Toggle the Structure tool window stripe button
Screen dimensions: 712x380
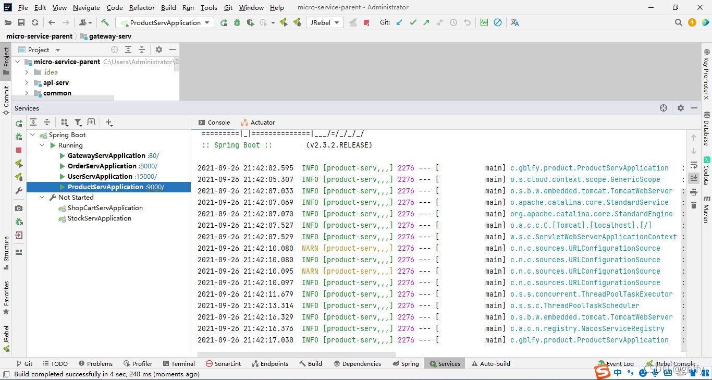point(6,253)
